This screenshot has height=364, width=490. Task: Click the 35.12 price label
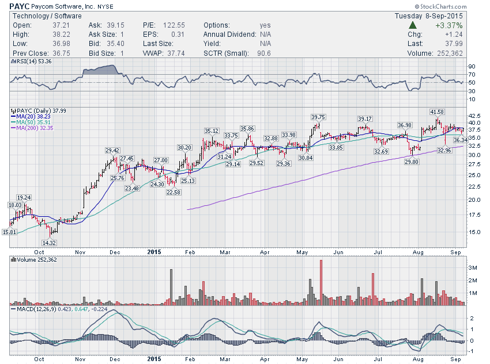(x=212, y=131)
